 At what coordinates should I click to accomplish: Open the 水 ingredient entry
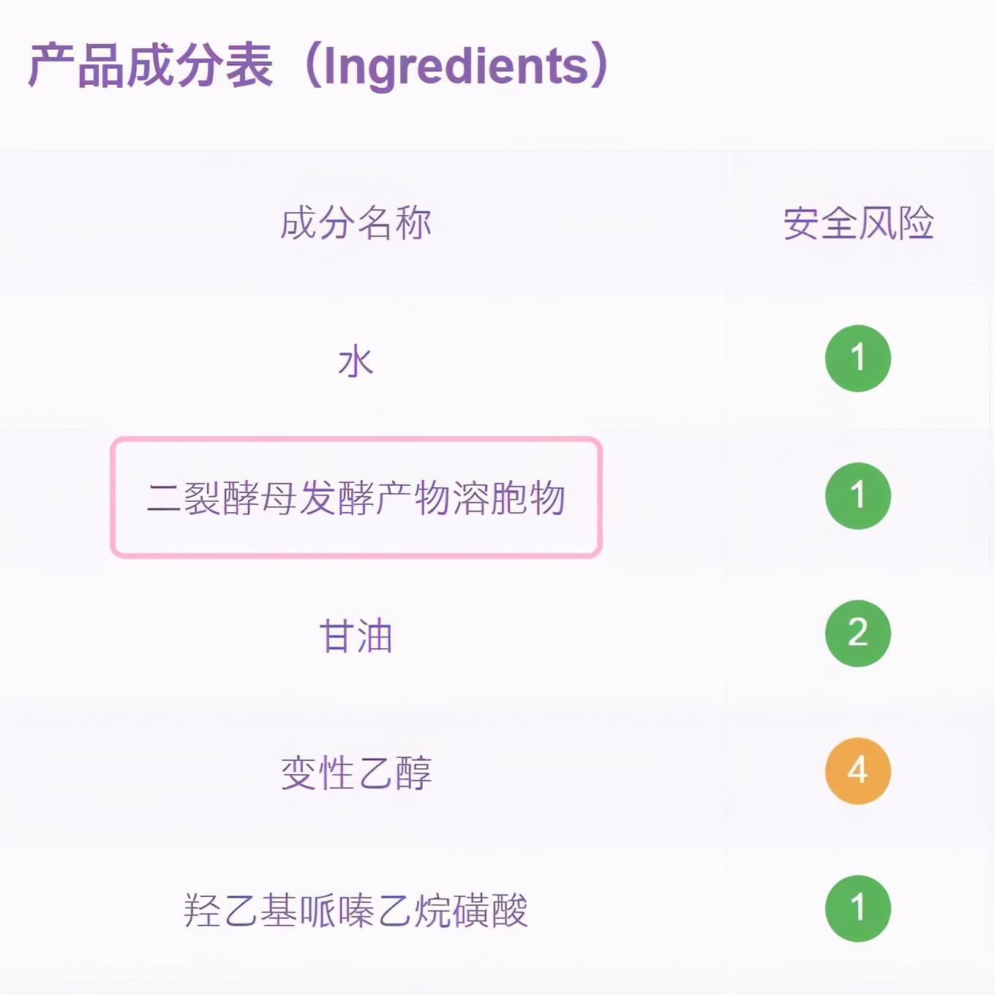tap(356, 361)
